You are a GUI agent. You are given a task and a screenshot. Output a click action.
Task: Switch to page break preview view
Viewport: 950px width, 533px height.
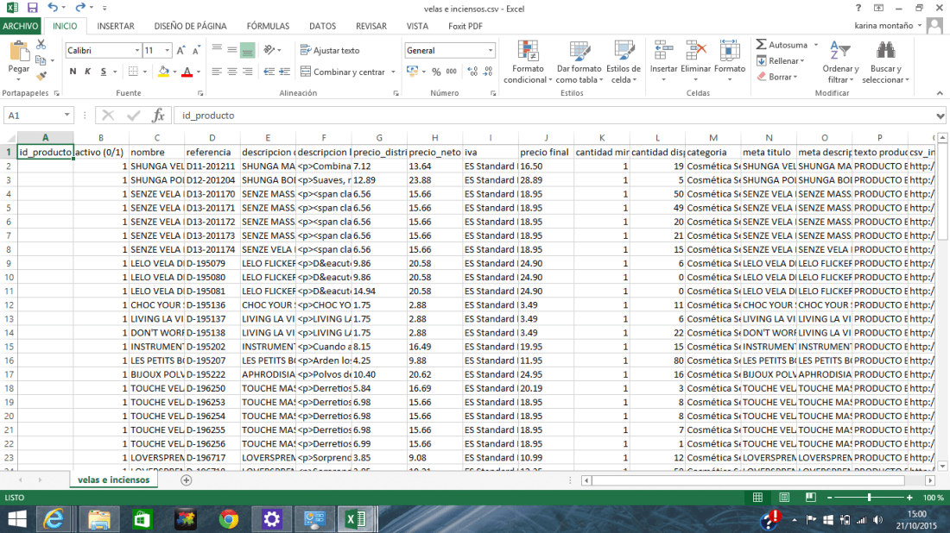(x=811, y=498)
